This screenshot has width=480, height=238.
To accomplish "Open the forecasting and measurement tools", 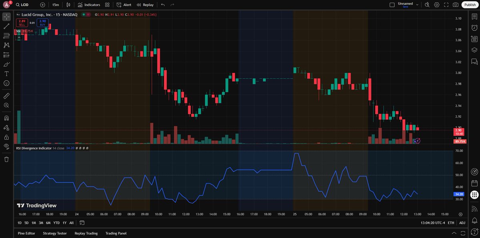I will [x=6, y=55].
